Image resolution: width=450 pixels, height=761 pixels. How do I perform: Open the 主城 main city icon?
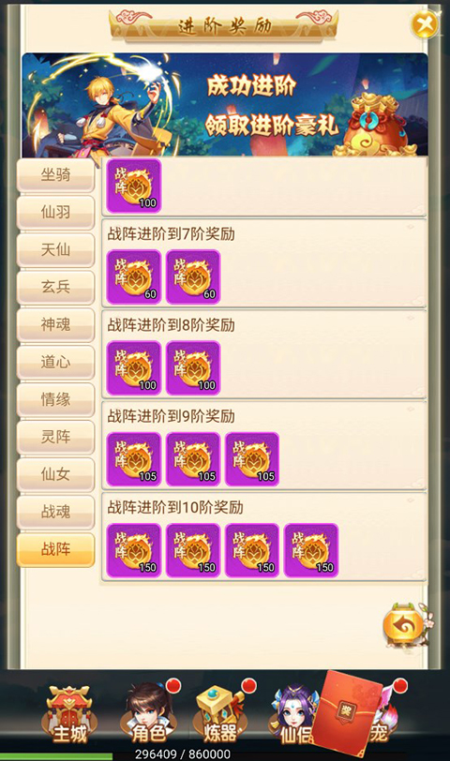(68, 714)
